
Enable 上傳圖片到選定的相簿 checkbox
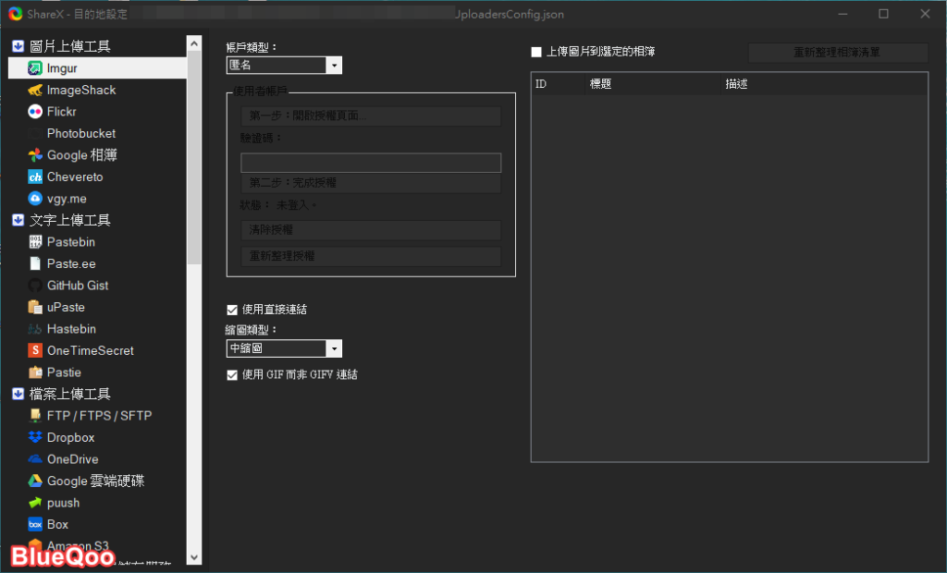pyautogui.click(x=536, y=52)
